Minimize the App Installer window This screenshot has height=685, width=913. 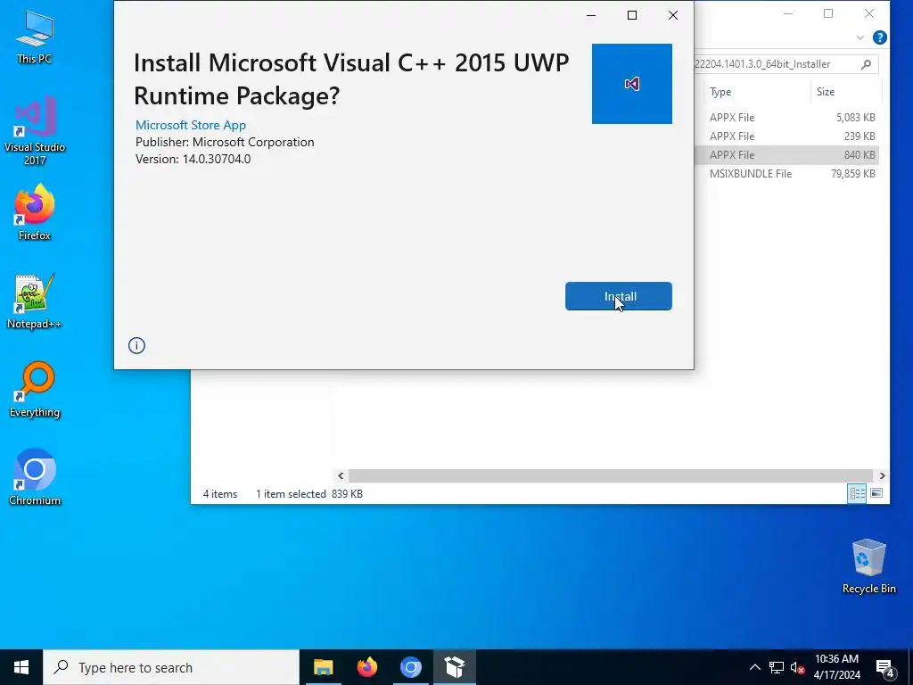coord(591,15)
